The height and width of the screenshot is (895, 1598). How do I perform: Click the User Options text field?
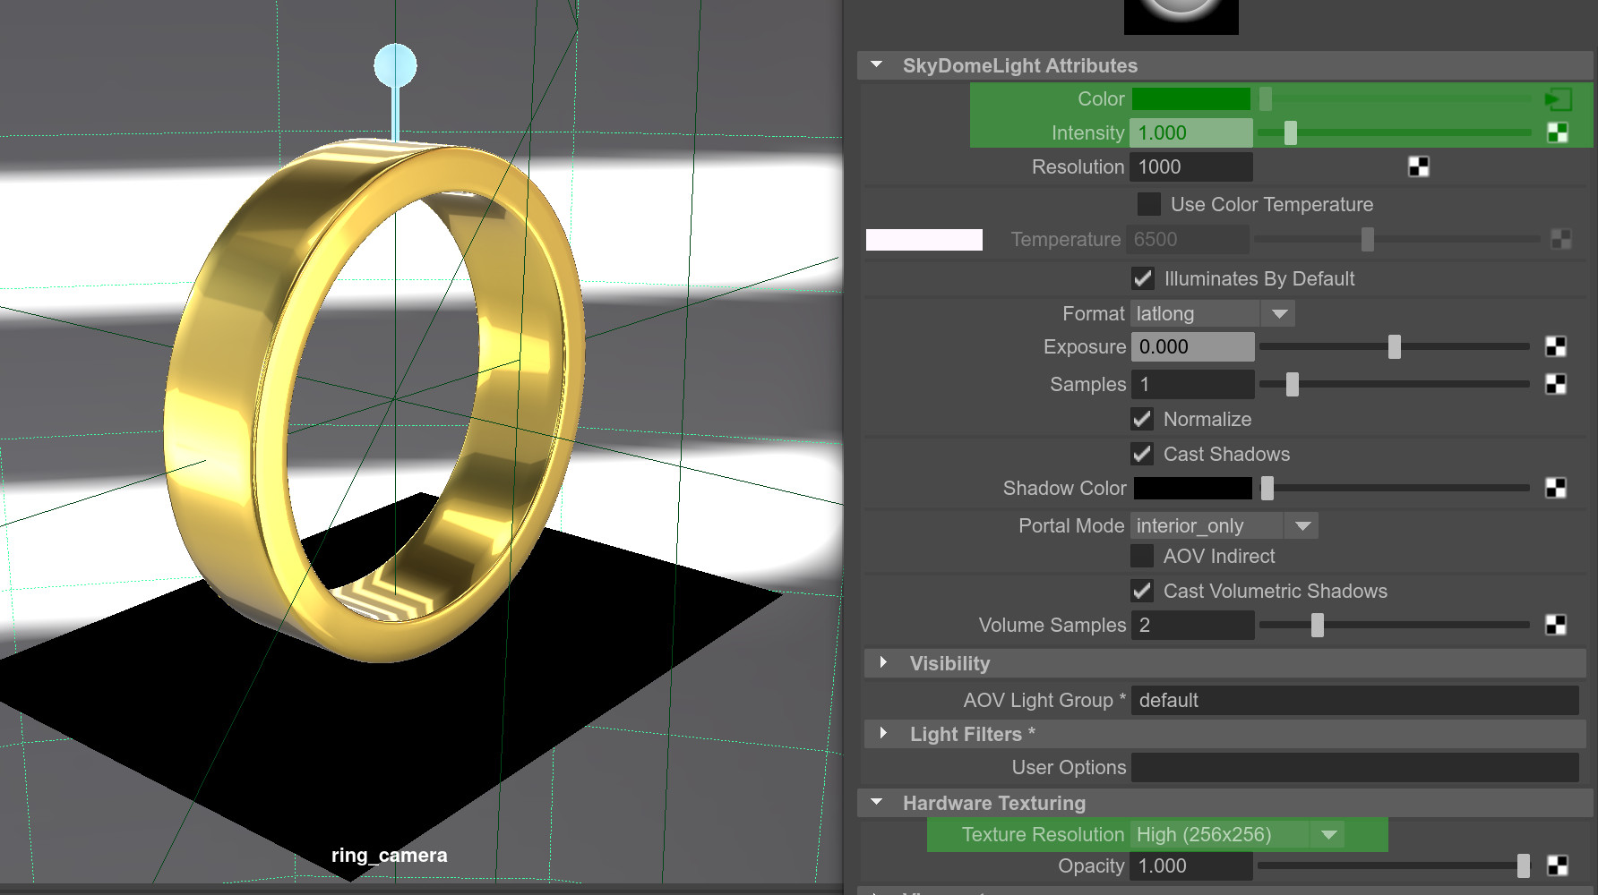tap(1354, 767)
